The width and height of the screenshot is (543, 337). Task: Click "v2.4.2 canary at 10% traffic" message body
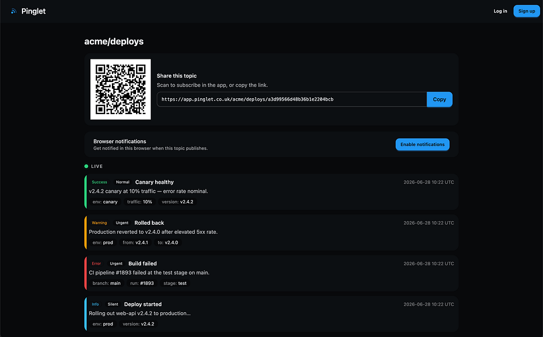[148, 192]
